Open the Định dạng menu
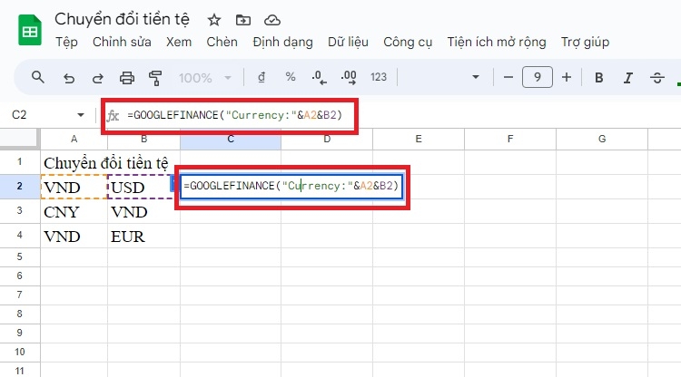This screenshot has height=377, width=681. pyautogui.click(x=282, y=42)
